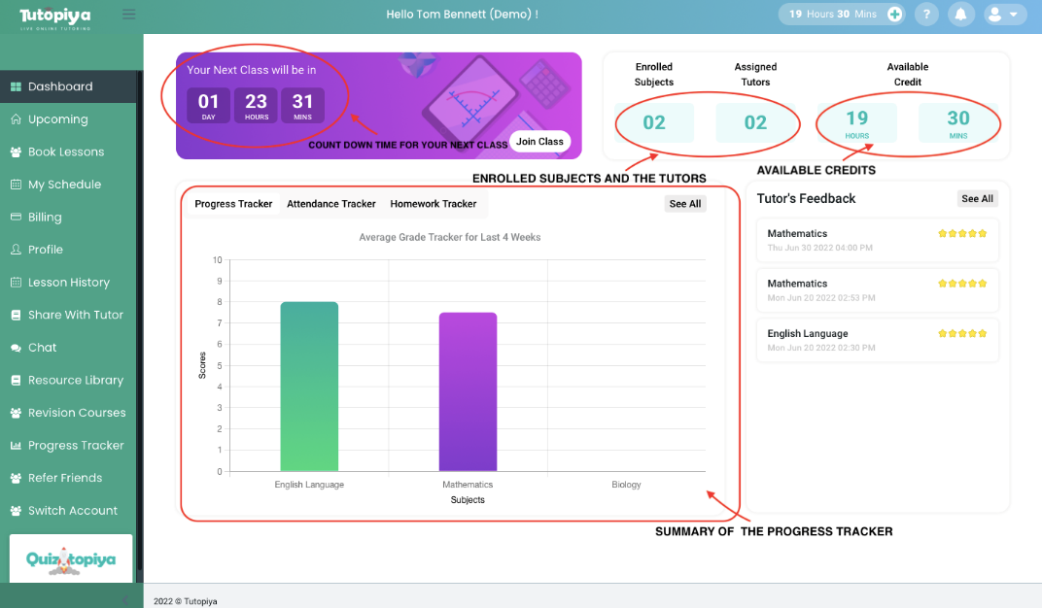
Task: Open the notifications bell
Action: [x=960, y=15]
